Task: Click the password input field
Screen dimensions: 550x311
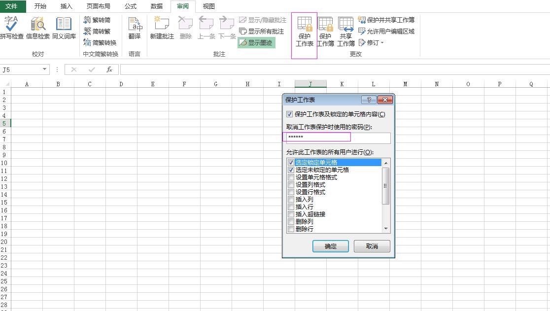Action: pyautogui.click(x=338, y=138)
